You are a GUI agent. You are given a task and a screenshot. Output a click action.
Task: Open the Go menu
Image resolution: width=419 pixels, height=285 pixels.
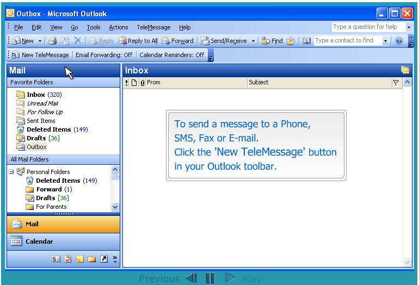tap(75, 27)
